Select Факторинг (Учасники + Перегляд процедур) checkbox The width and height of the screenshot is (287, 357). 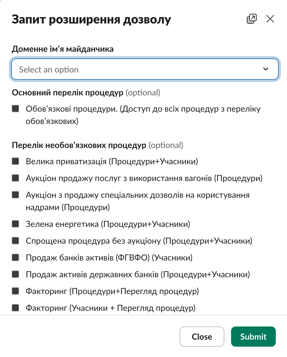tap(16, 308)
